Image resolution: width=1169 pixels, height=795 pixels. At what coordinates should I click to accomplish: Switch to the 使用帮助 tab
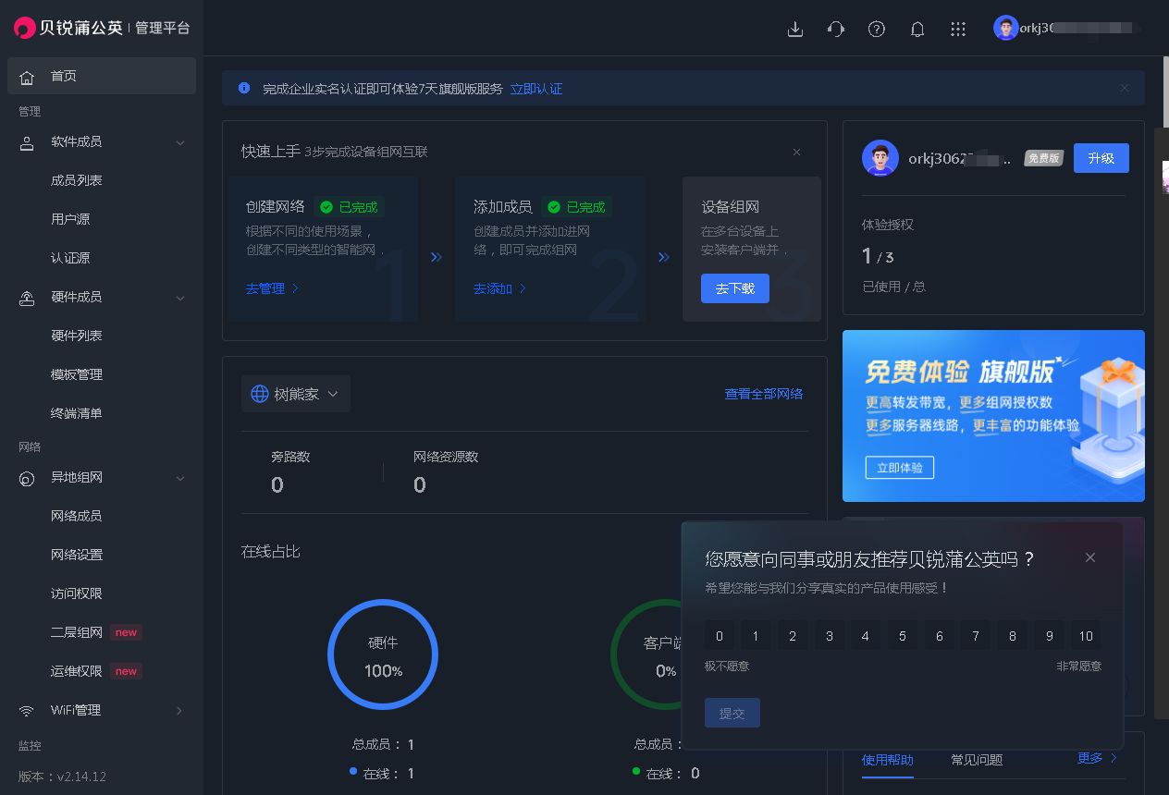pyautogui.click(x=888, y=760)
